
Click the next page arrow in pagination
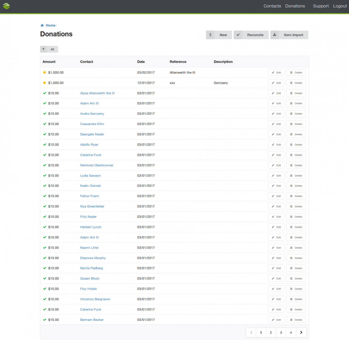pos(301,332)
